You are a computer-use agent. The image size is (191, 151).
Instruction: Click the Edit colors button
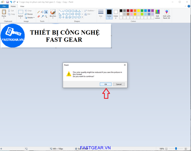click(x=158, y=14)
